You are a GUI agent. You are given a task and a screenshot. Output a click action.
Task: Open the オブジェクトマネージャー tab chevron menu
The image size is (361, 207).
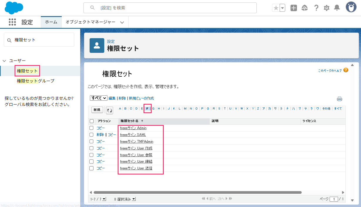pos(122,22)
